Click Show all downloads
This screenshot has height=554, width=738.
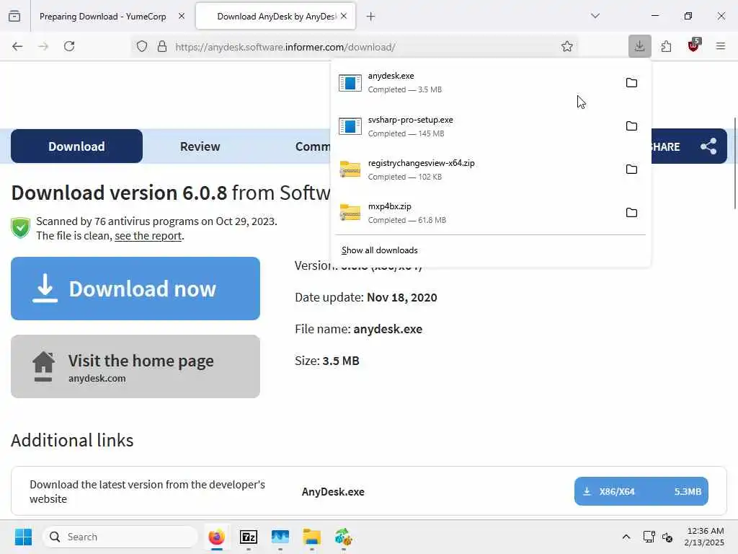(x=379, y=250)
